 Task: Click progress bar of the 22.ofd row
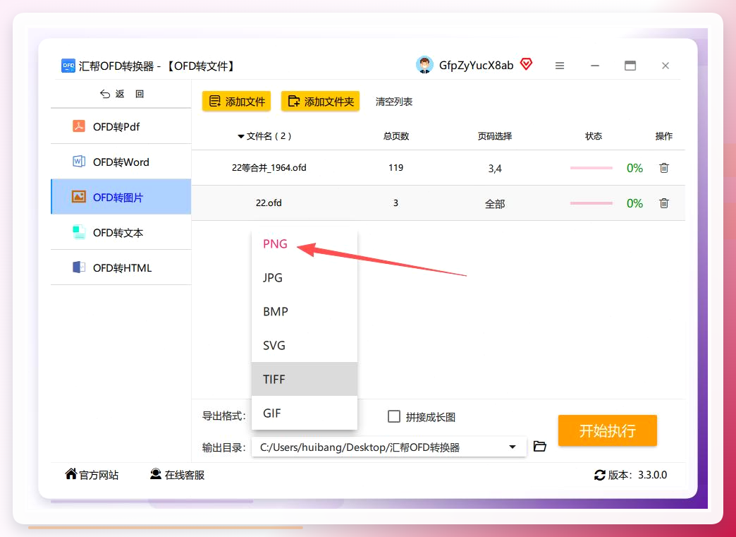591,203
